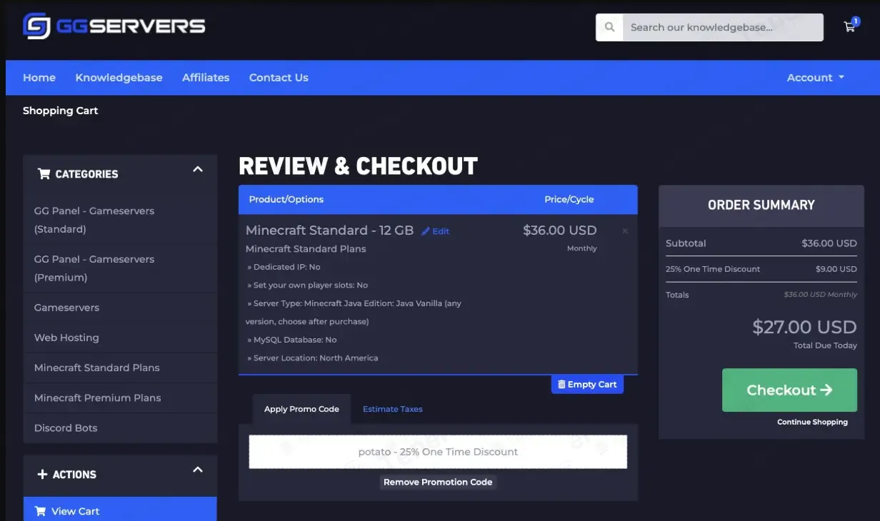Viewport: 880px width, 521px height.
Task: Go to the Affiliates page
Action: [x=206, y=78]
